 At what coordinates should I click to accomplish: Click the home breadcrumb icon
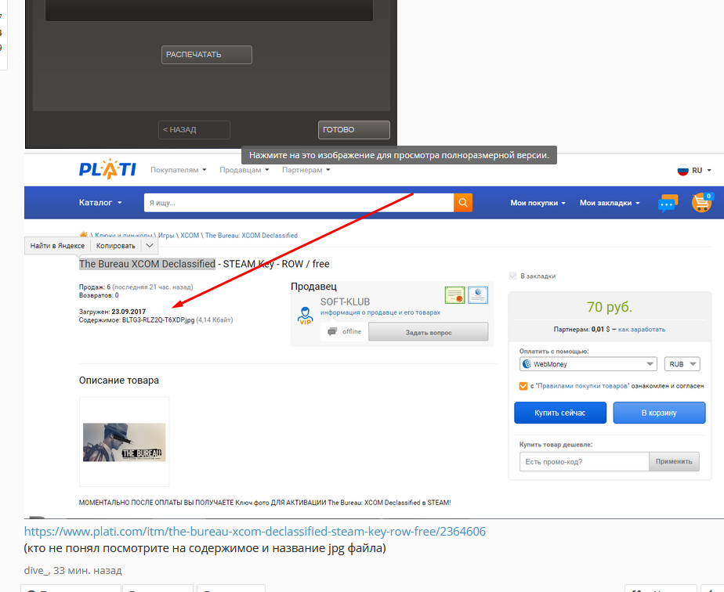[x=83, y=235]
